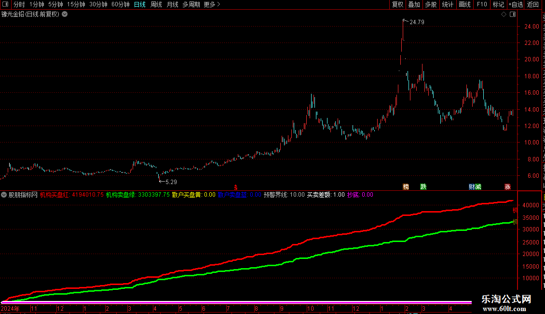Click the red S marker on the chart
Image resolution: width=545 pixels, height=314 pixels.
[236, 187]
